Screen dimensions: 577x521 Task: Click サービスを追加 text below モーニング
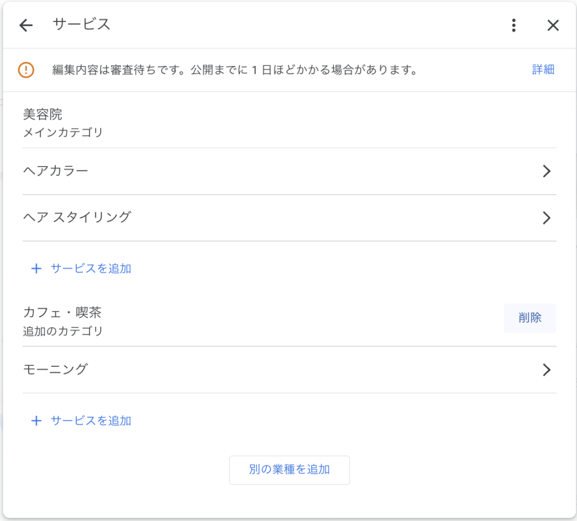tap(91, 421)
